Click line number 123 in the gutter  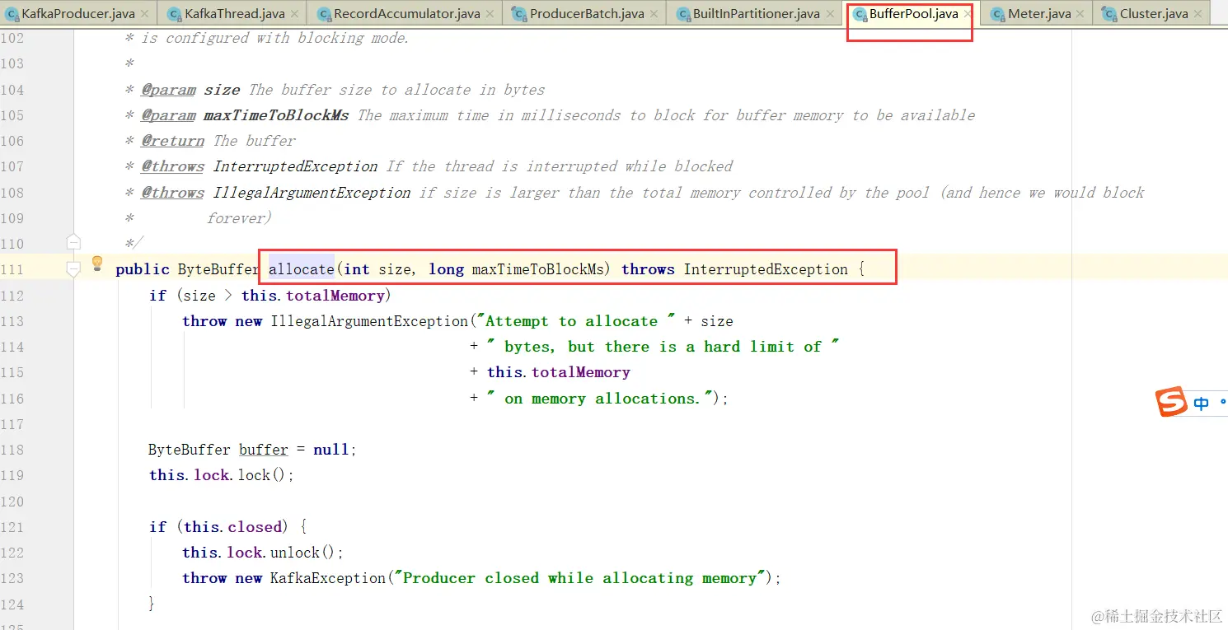click(x=12, y=578)
